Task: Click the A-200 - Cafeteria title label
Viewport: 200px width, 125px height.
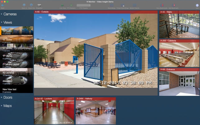Action: [168, 41]
